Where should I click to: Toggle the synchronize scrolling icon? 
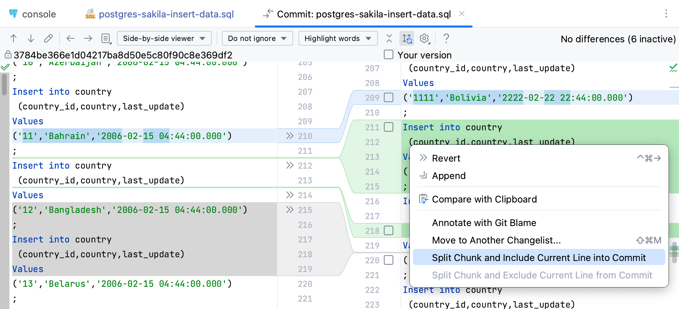coord(406,38)
